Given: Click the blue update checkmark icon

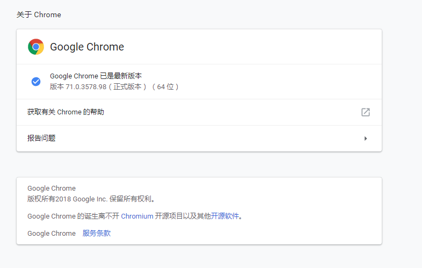Looking at the screenshot, I should tap(36, 82).
